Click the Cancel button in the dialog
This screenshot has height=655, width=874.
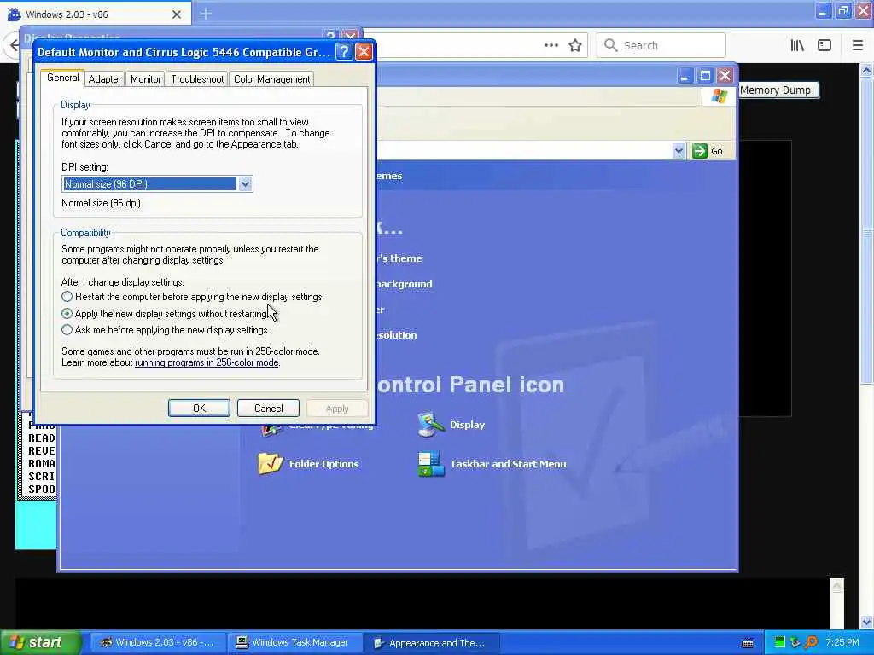tap(268, 409)
